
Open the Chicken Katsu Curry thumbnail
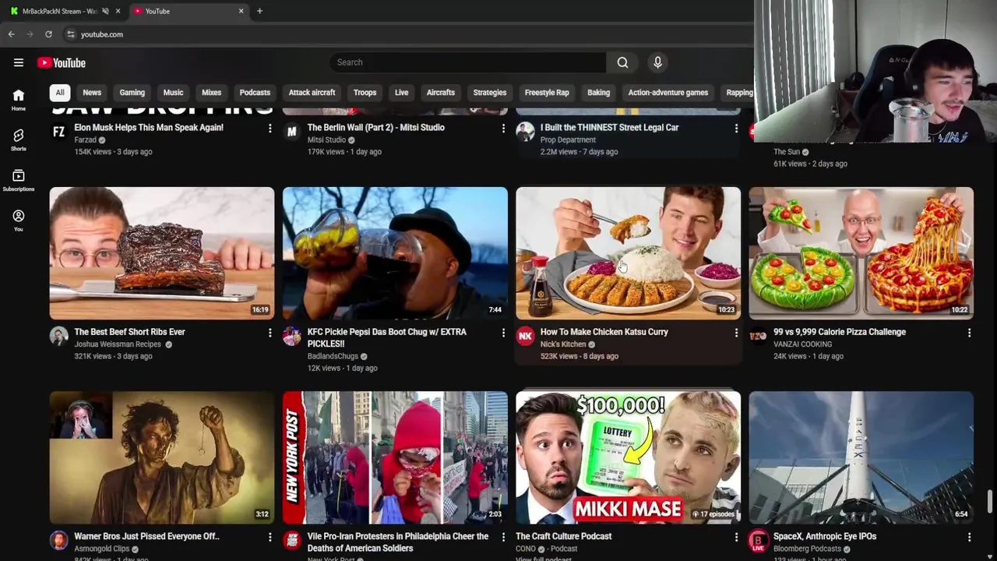[x=628, y=253]
